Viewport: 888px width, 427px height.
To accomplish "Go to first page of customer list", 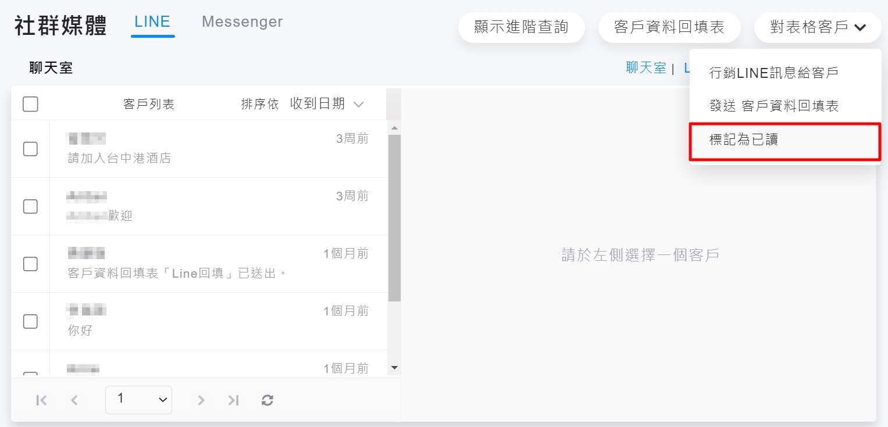I will coord(41,400).
